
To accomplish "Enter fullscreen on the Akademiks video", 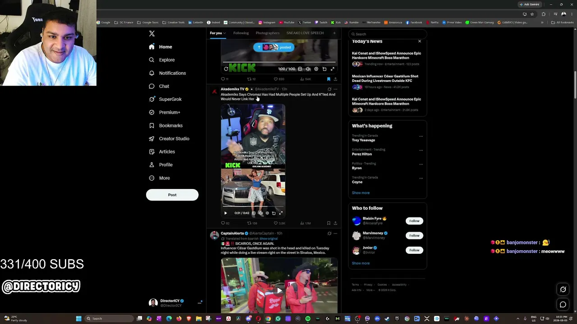I will (281, 213).
